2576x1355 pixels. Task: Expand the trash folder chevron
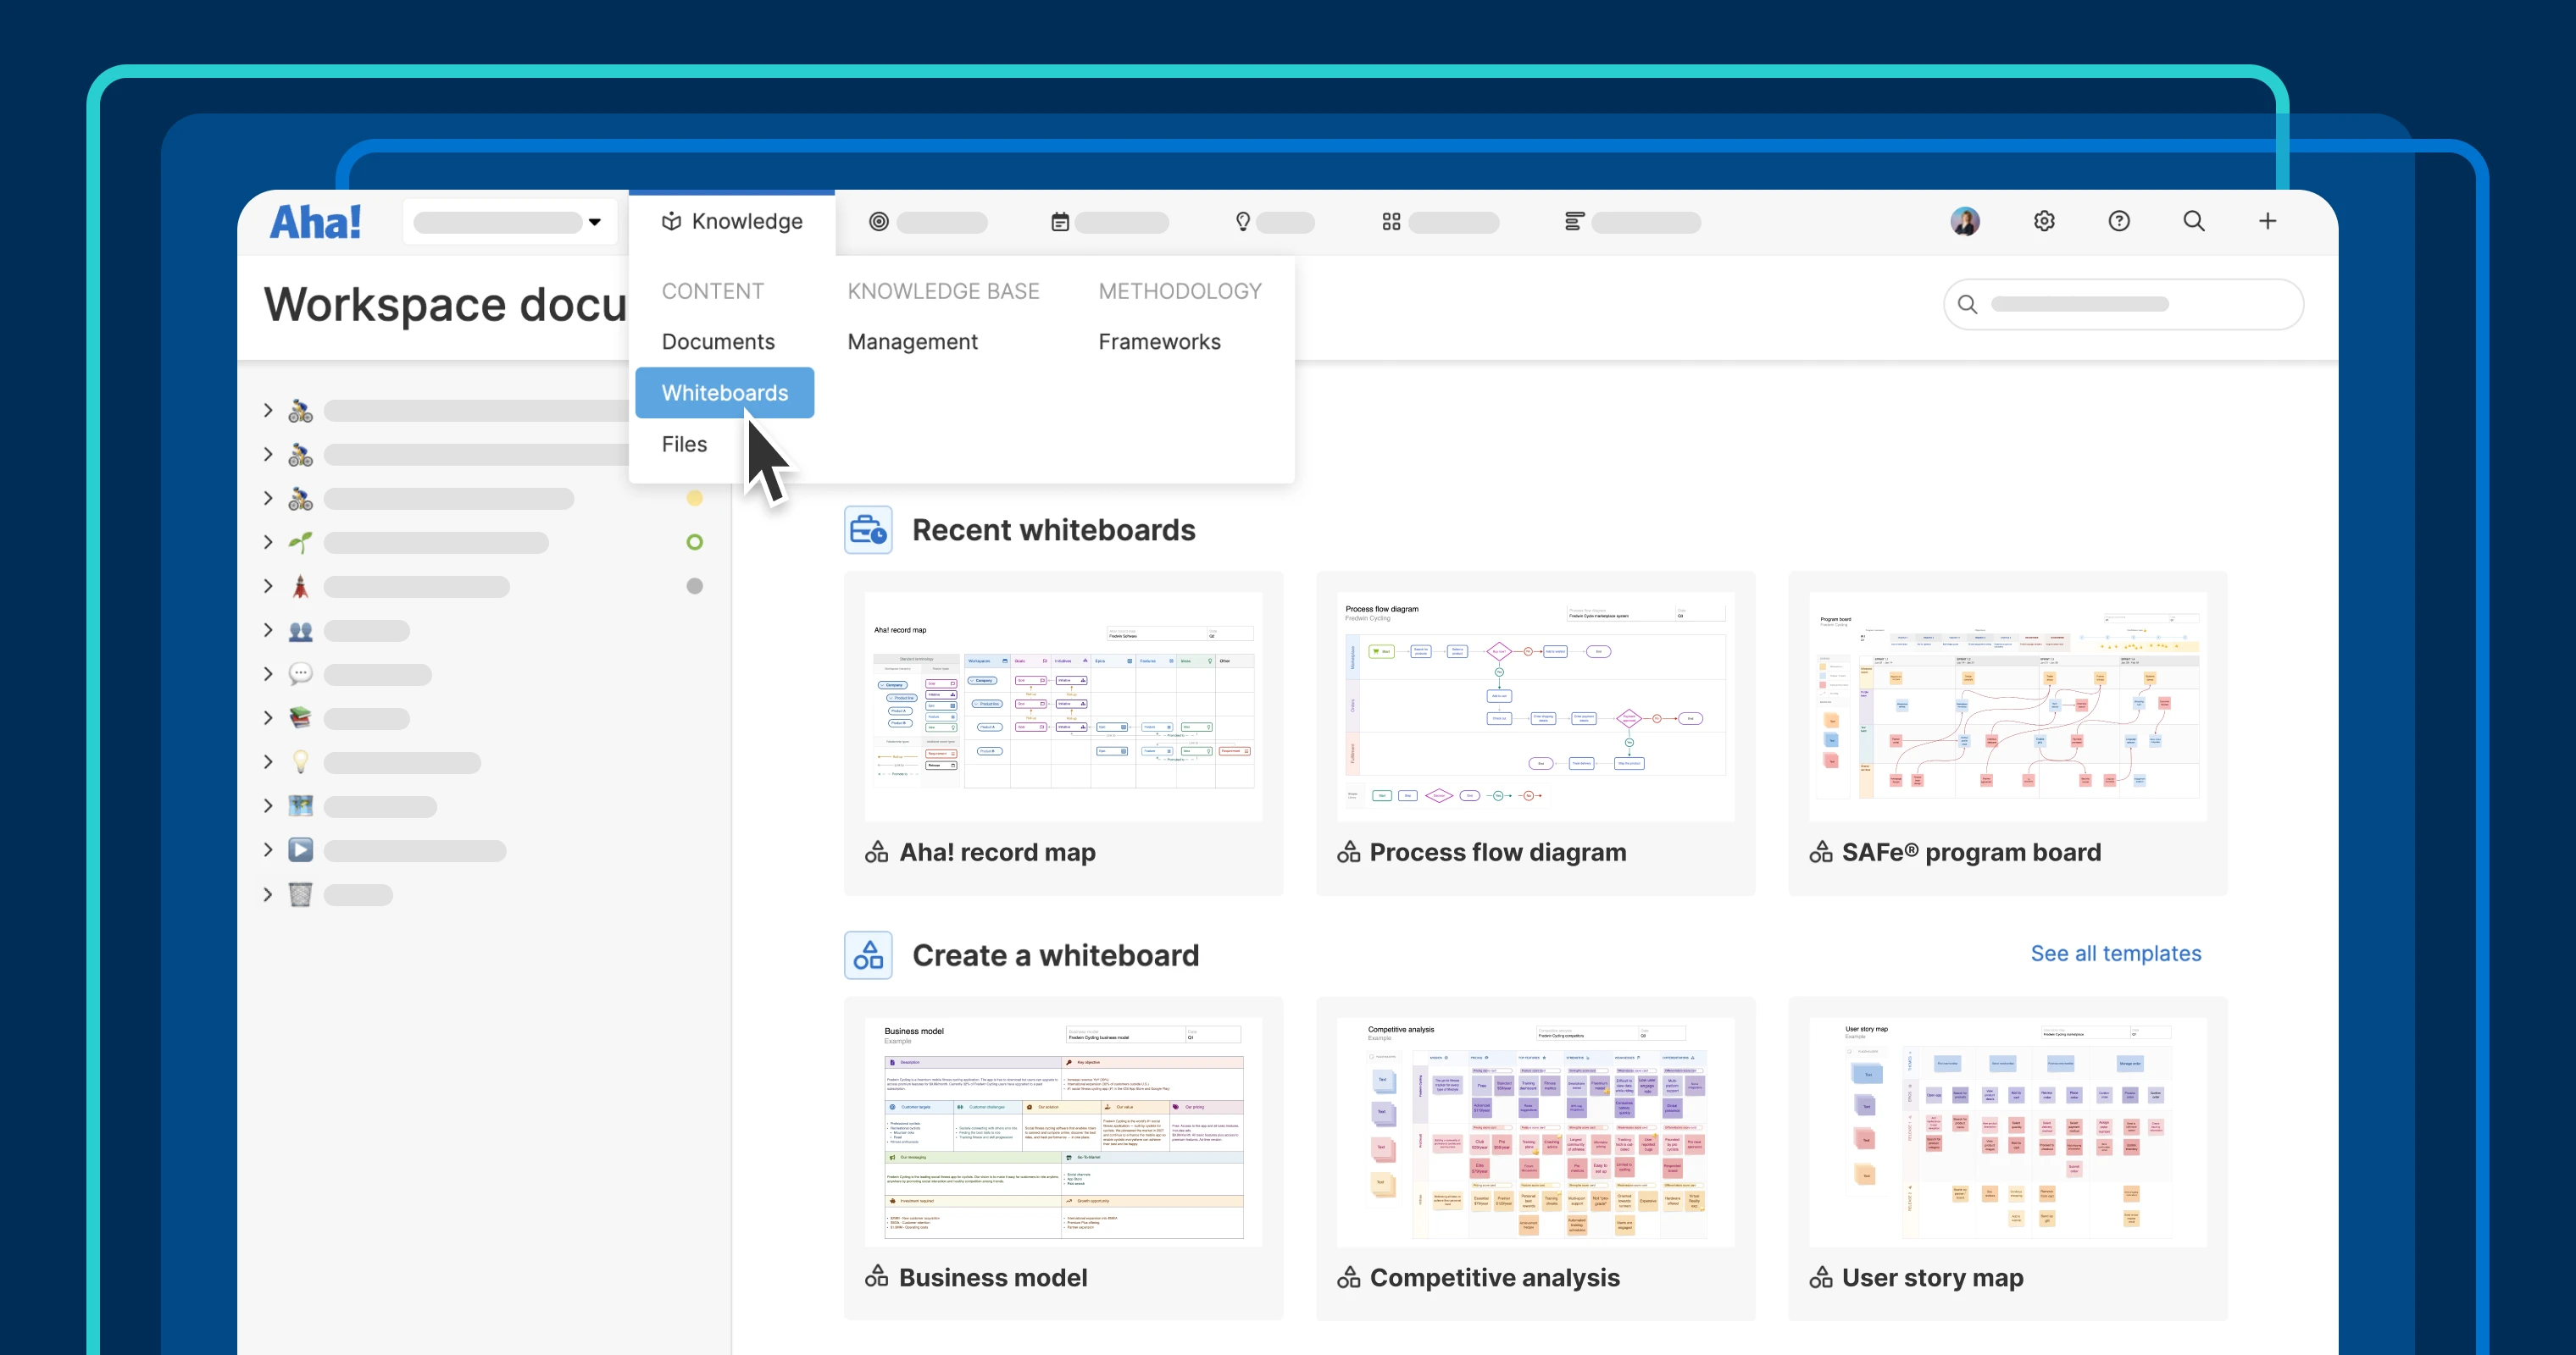(268, 894)
